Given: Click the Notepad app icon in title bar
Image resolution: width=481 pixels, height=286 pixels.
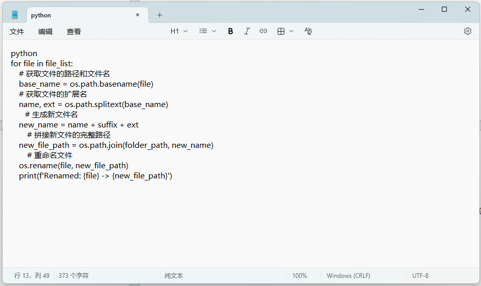Looking at the screenshot, I should [15, 15].
